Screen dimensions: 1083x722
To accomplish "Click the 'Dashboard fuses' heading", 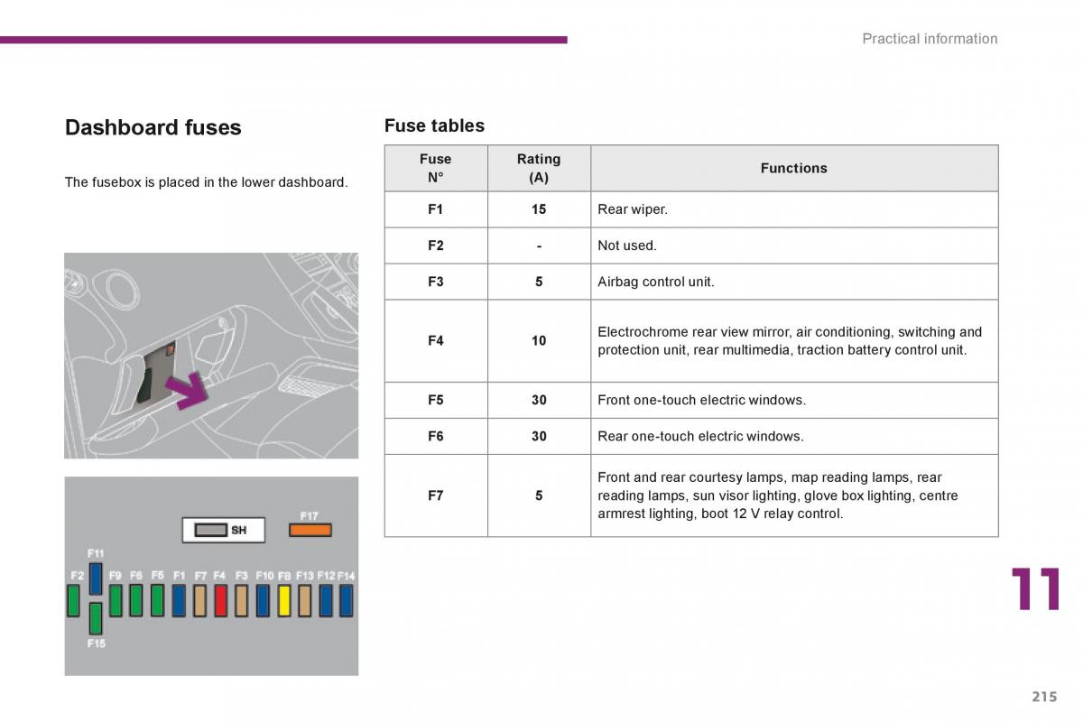I will 153,127.
